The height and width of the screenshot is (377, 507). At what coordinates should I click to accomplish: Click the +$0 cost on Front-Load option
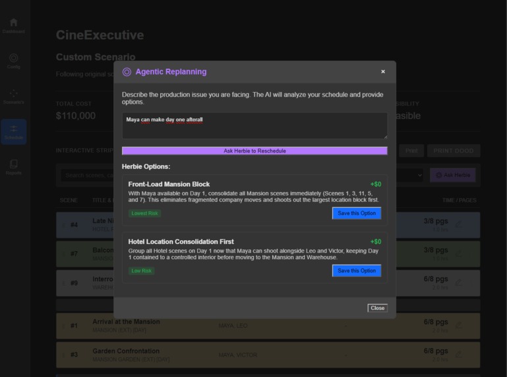[376, 184]
